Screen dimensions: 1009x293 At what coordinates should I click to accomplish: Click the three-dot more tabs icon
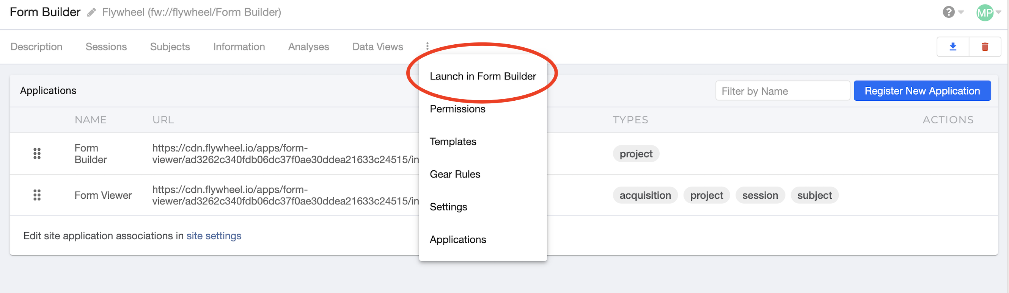pos(427,47)
